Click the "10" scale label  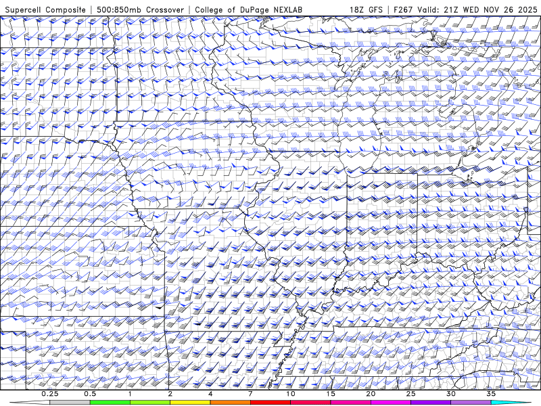(x=291, y=394)
